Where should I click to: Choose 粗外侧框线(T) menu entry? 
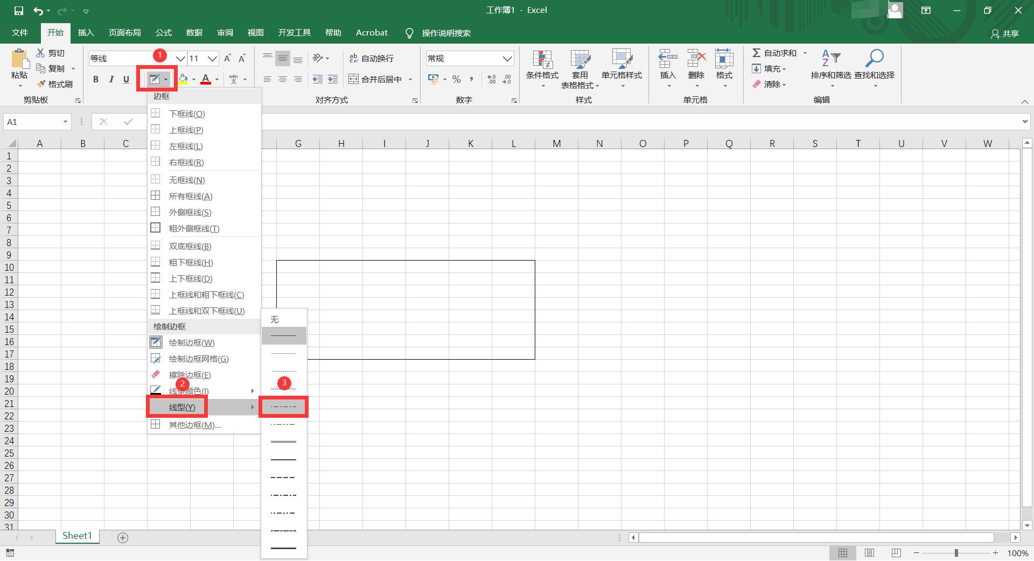coord(204,228)
